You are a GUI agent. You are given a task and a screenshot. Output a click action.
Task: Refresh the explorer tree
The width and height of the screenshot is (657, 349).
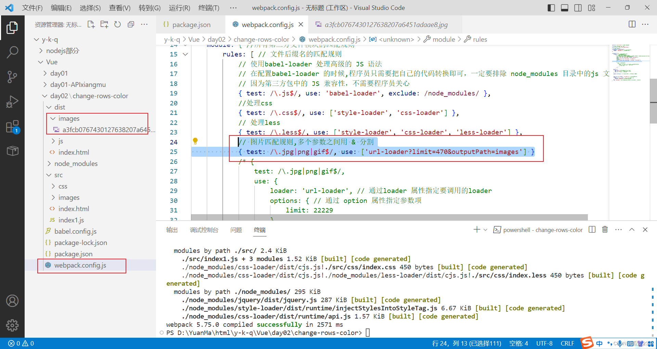[x=117, y=24]
